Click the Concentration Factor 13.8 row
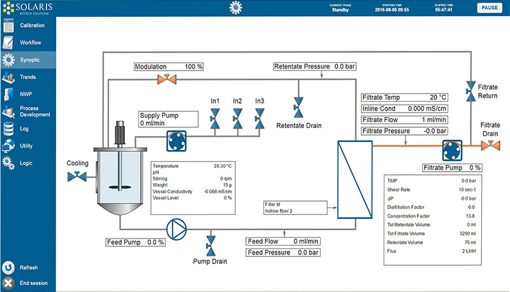Viewport: 510px width, 292px height. [x=432, y=216]
